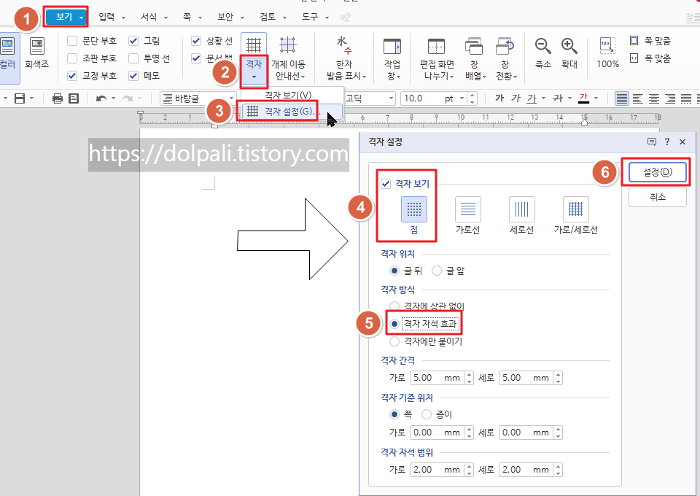Select the 컬러 view icon
Viewport: 700px width, 496px height.
9,50
